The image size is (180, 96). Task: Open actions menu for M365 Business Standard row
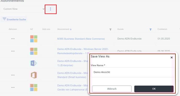[x=13, y=39]
